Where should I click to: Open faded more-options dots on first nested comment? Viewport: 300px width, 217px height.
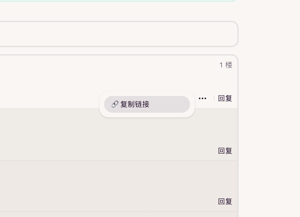click(203, 151)
